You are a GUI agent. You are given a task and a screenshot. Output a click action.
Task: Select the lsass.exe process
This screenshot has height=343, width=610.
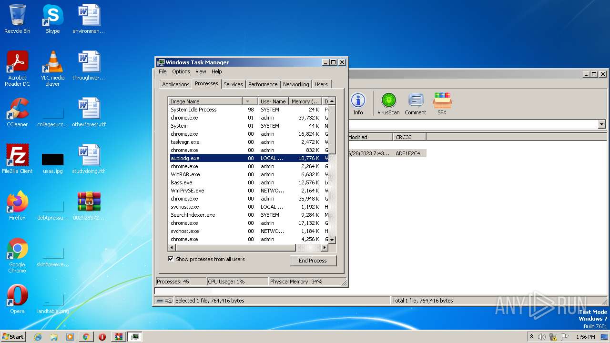(249, 182)
